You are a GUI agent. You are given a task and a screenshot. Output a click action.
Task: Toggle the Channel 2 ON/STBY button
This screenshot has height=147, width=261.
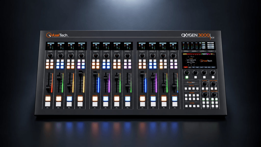click(x=59, y=99)
